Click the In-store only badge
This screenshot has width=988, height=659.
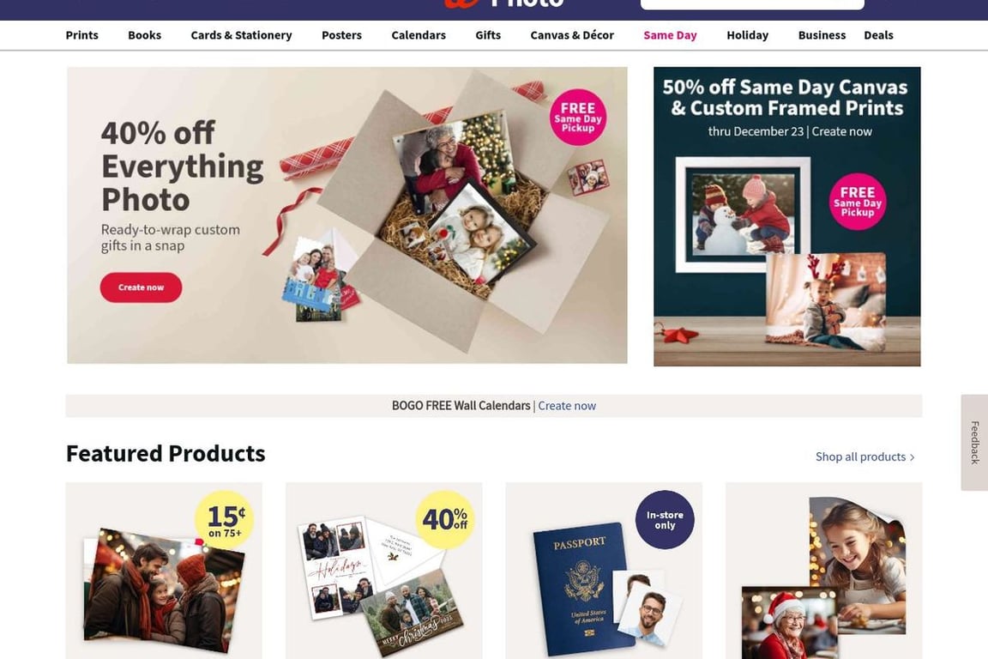(x=665, y=520)
